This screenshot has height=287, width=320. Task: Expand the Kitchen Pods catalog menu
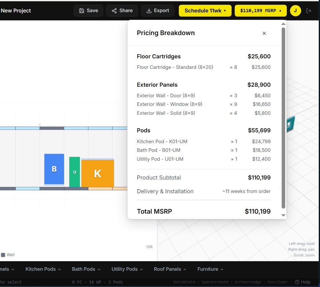coord(43,269)
